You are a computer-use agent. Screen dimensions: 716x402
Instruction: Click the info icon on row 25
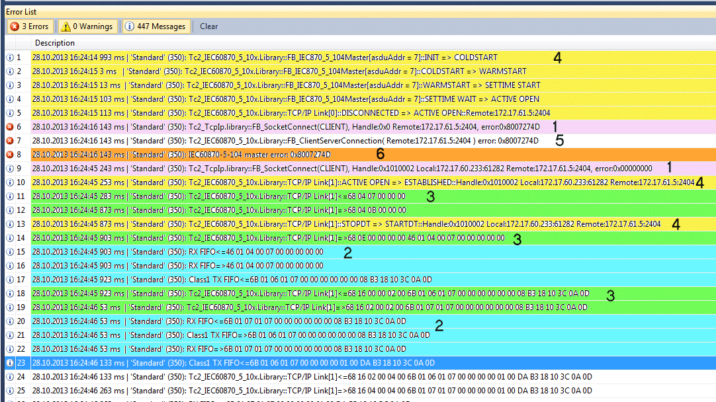(9, 391)
